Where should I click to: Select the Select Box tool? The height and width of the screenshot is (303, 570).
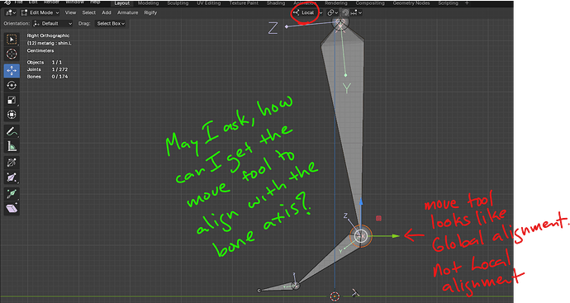pos(12,40)
